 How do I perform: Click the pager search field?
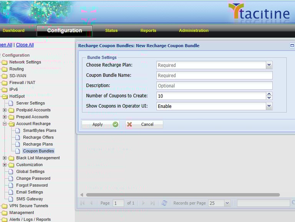(x=264, y=203)
